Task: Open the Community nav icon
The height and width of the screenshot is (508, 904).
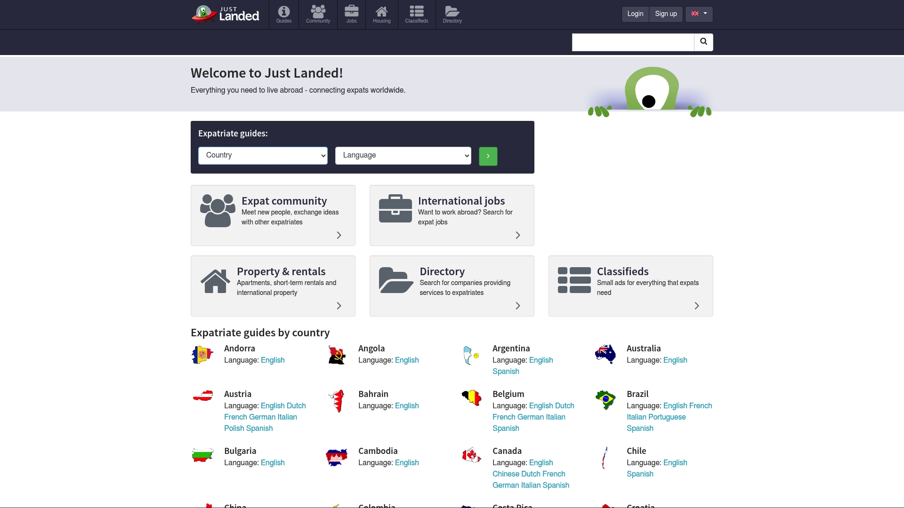Action: pos(318,15)
